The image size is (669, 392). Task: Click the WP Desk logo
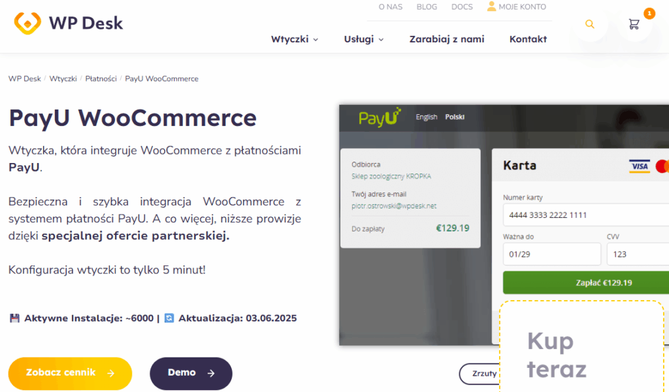[68, 23]
